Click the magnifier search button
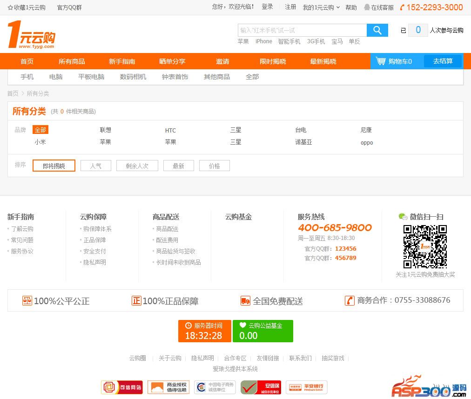 pyautogui.click(x=377, y=30)
